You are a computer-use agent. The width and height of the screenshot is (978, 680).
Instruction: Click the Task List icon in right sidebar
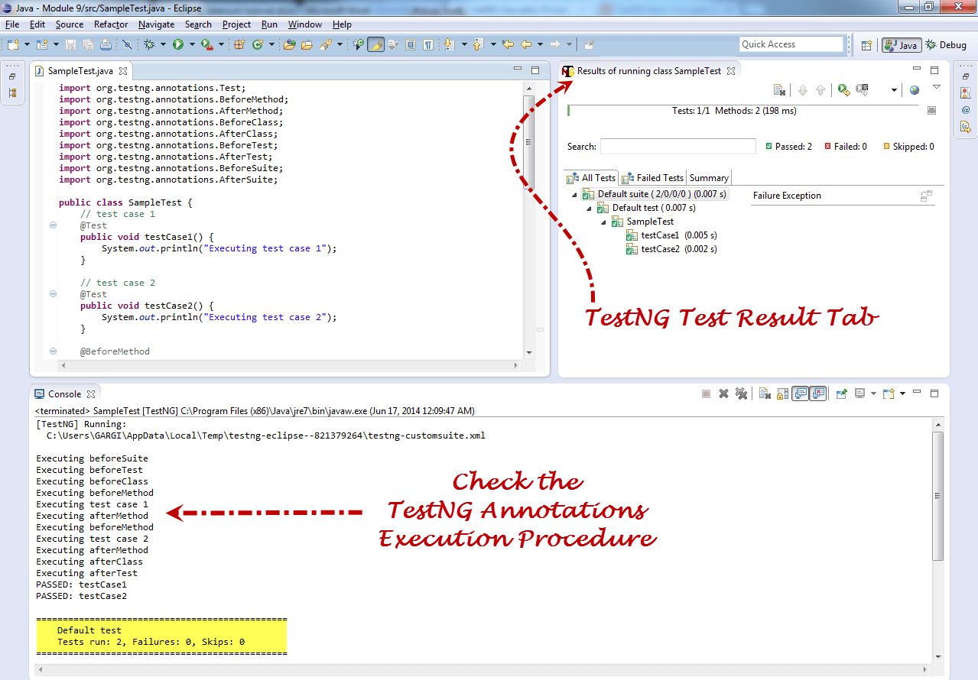[966, 92]
